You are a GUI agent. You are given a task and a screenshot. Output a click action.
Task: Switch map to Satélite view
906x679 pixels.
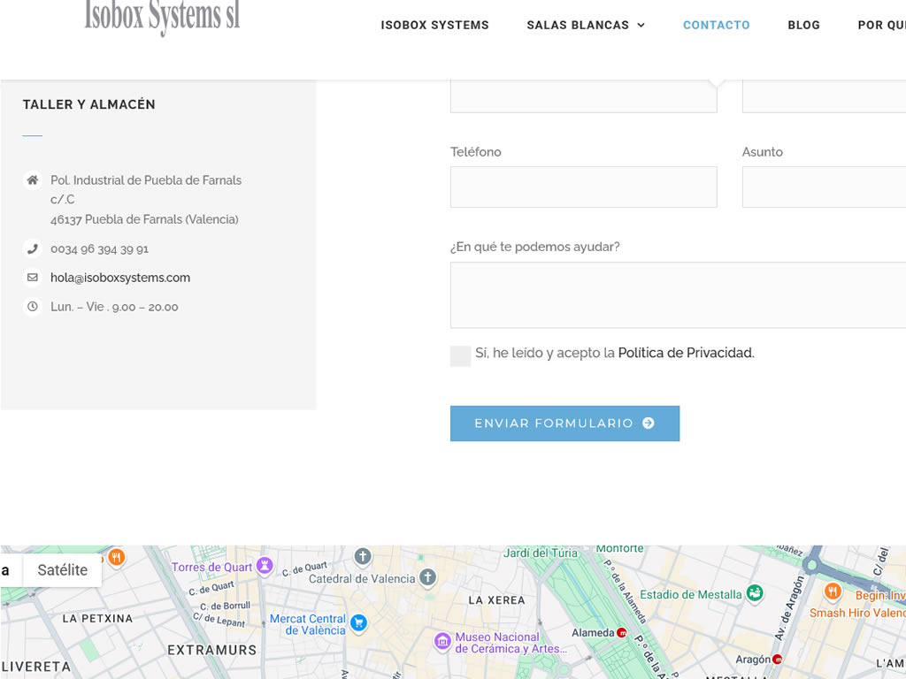tap(63, 570)
